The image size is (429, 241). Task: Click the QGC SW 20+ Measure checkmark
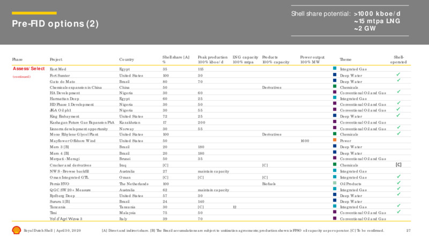click(x=398, y=189)
